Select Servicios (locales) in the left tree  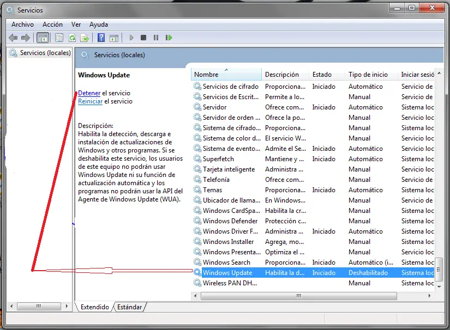point(40,53)
